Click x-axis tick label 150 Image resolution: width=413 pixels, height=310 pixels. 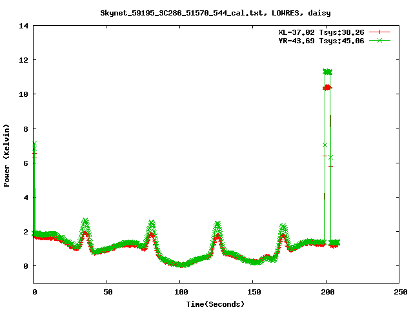pyautogui.click(x=254, y=292)
